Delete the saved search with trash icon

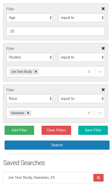[x=98, y=178]
